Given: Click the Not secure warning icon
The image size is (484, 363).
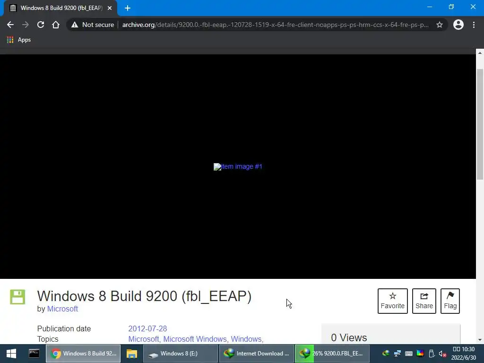Looking at the screenshot, I should [75, 25].
